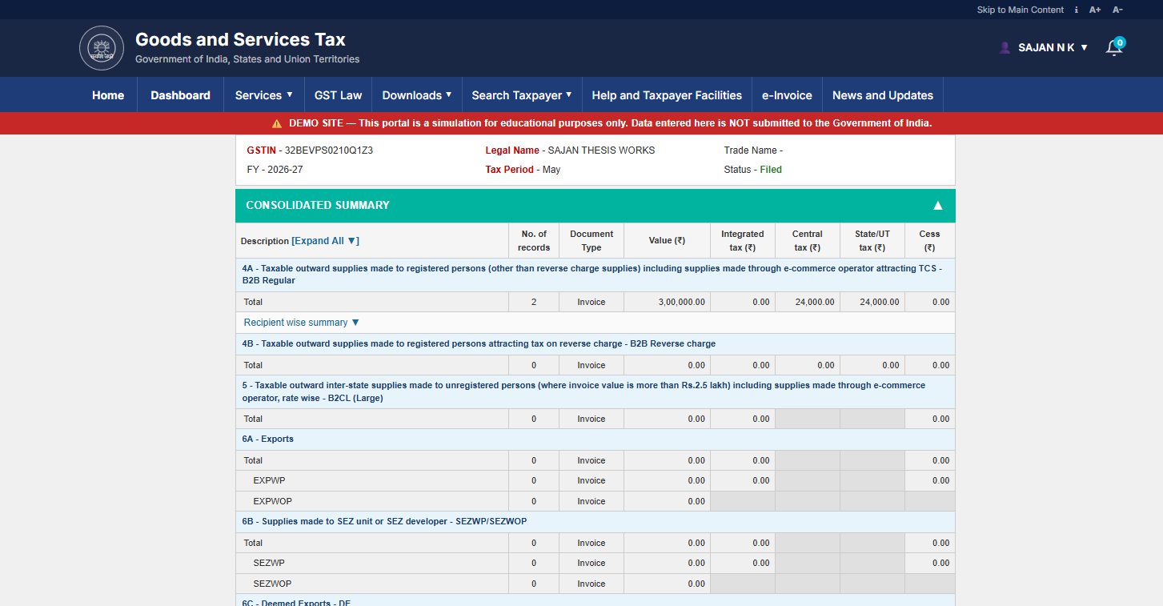Click the Trade Name label
Screen dimensions: 1163x606
[x=753, y=150]
